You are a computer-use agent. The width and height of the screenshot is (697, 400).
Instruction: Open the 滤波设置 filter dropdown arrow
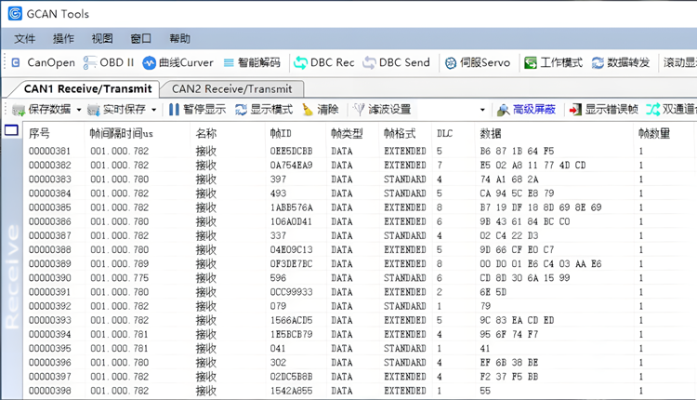coord(481,110)
